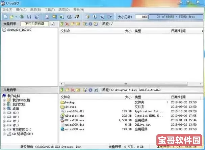
Task: Click the Refresh icon in local toolbar
Action: (96, 90)
